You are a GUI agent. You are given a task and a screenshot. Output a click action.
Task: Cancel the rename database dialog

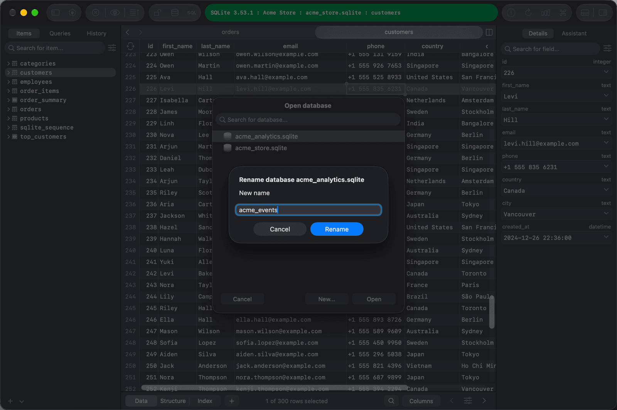(280, 229)
